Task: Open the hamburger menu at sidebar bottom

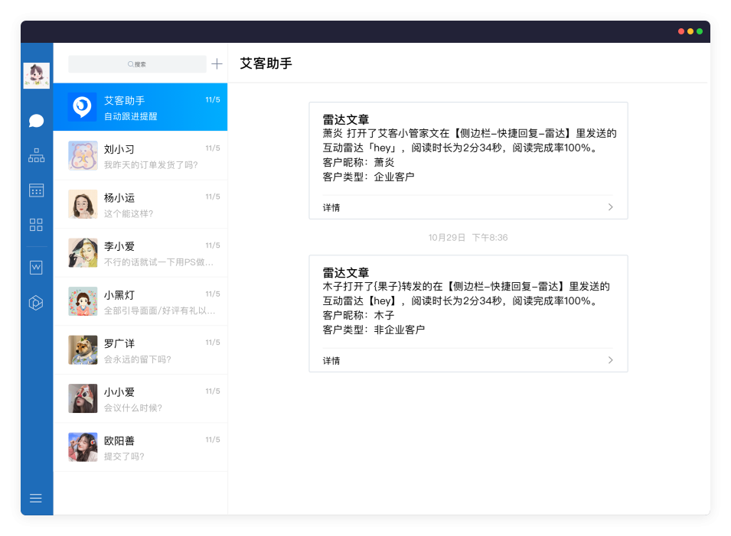Action: click(36, 499)
